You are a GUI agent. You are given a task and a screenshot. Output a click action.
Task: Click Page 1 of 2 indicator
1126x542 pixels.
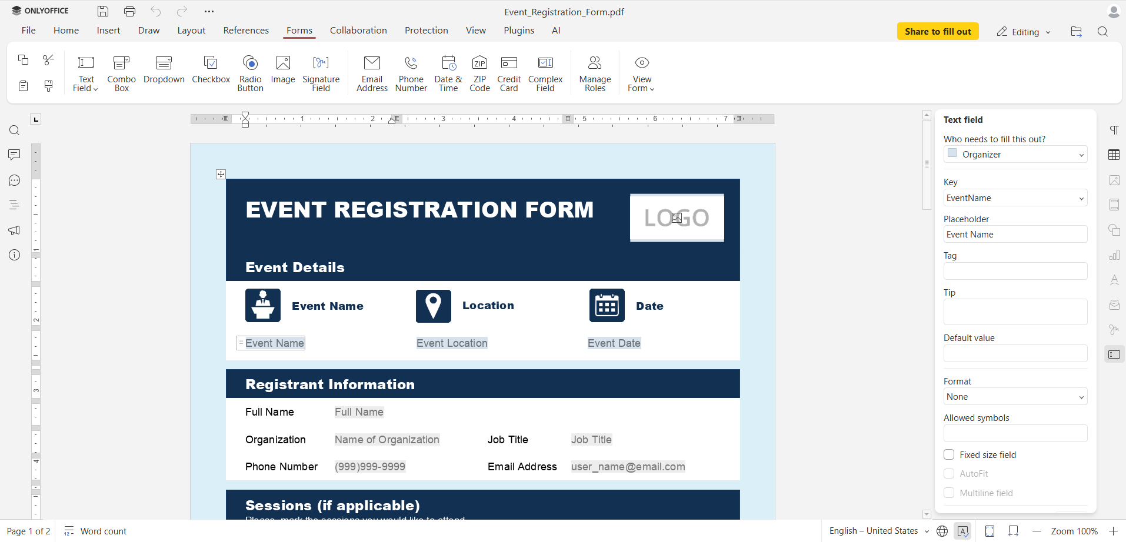pyautogui.click(x=28, y=531)
